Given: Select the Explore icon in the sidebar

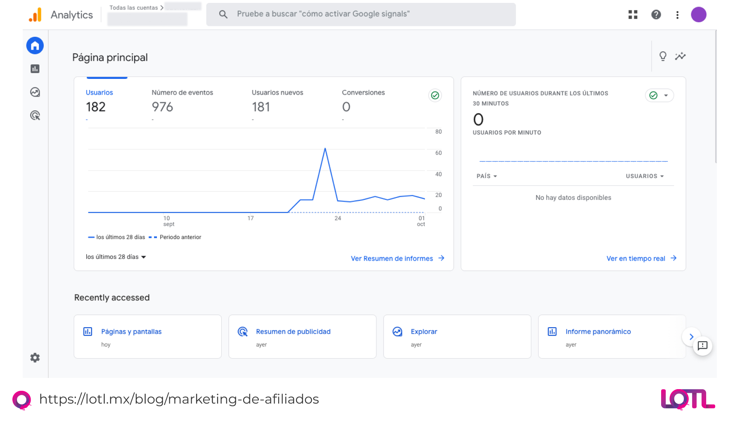Looking at the screenshot, I should tap(35, 92).
